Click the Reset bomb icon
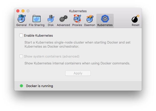 click(135, 19)
